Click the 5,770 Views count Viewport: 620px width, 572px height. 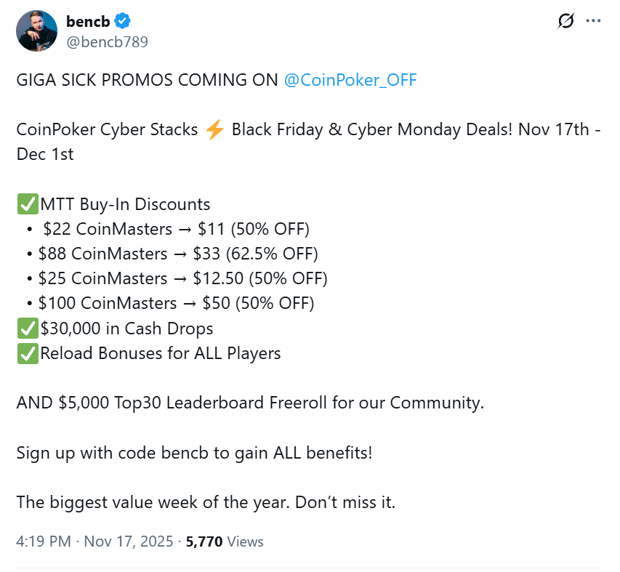click(225, 541)
